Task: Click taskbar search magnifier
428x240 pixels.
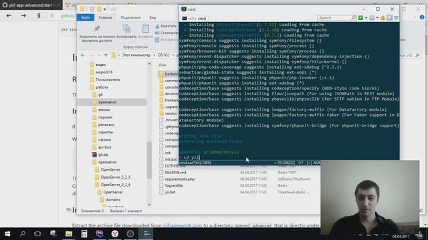Action: pyautogui.click(x=23, y=234)
